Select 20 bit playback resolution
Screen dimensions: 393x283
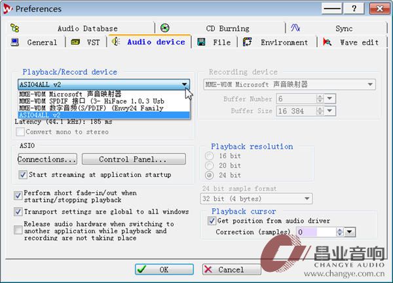click(210, 166)
